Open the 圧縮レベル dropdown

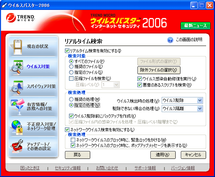click(110, 85)
